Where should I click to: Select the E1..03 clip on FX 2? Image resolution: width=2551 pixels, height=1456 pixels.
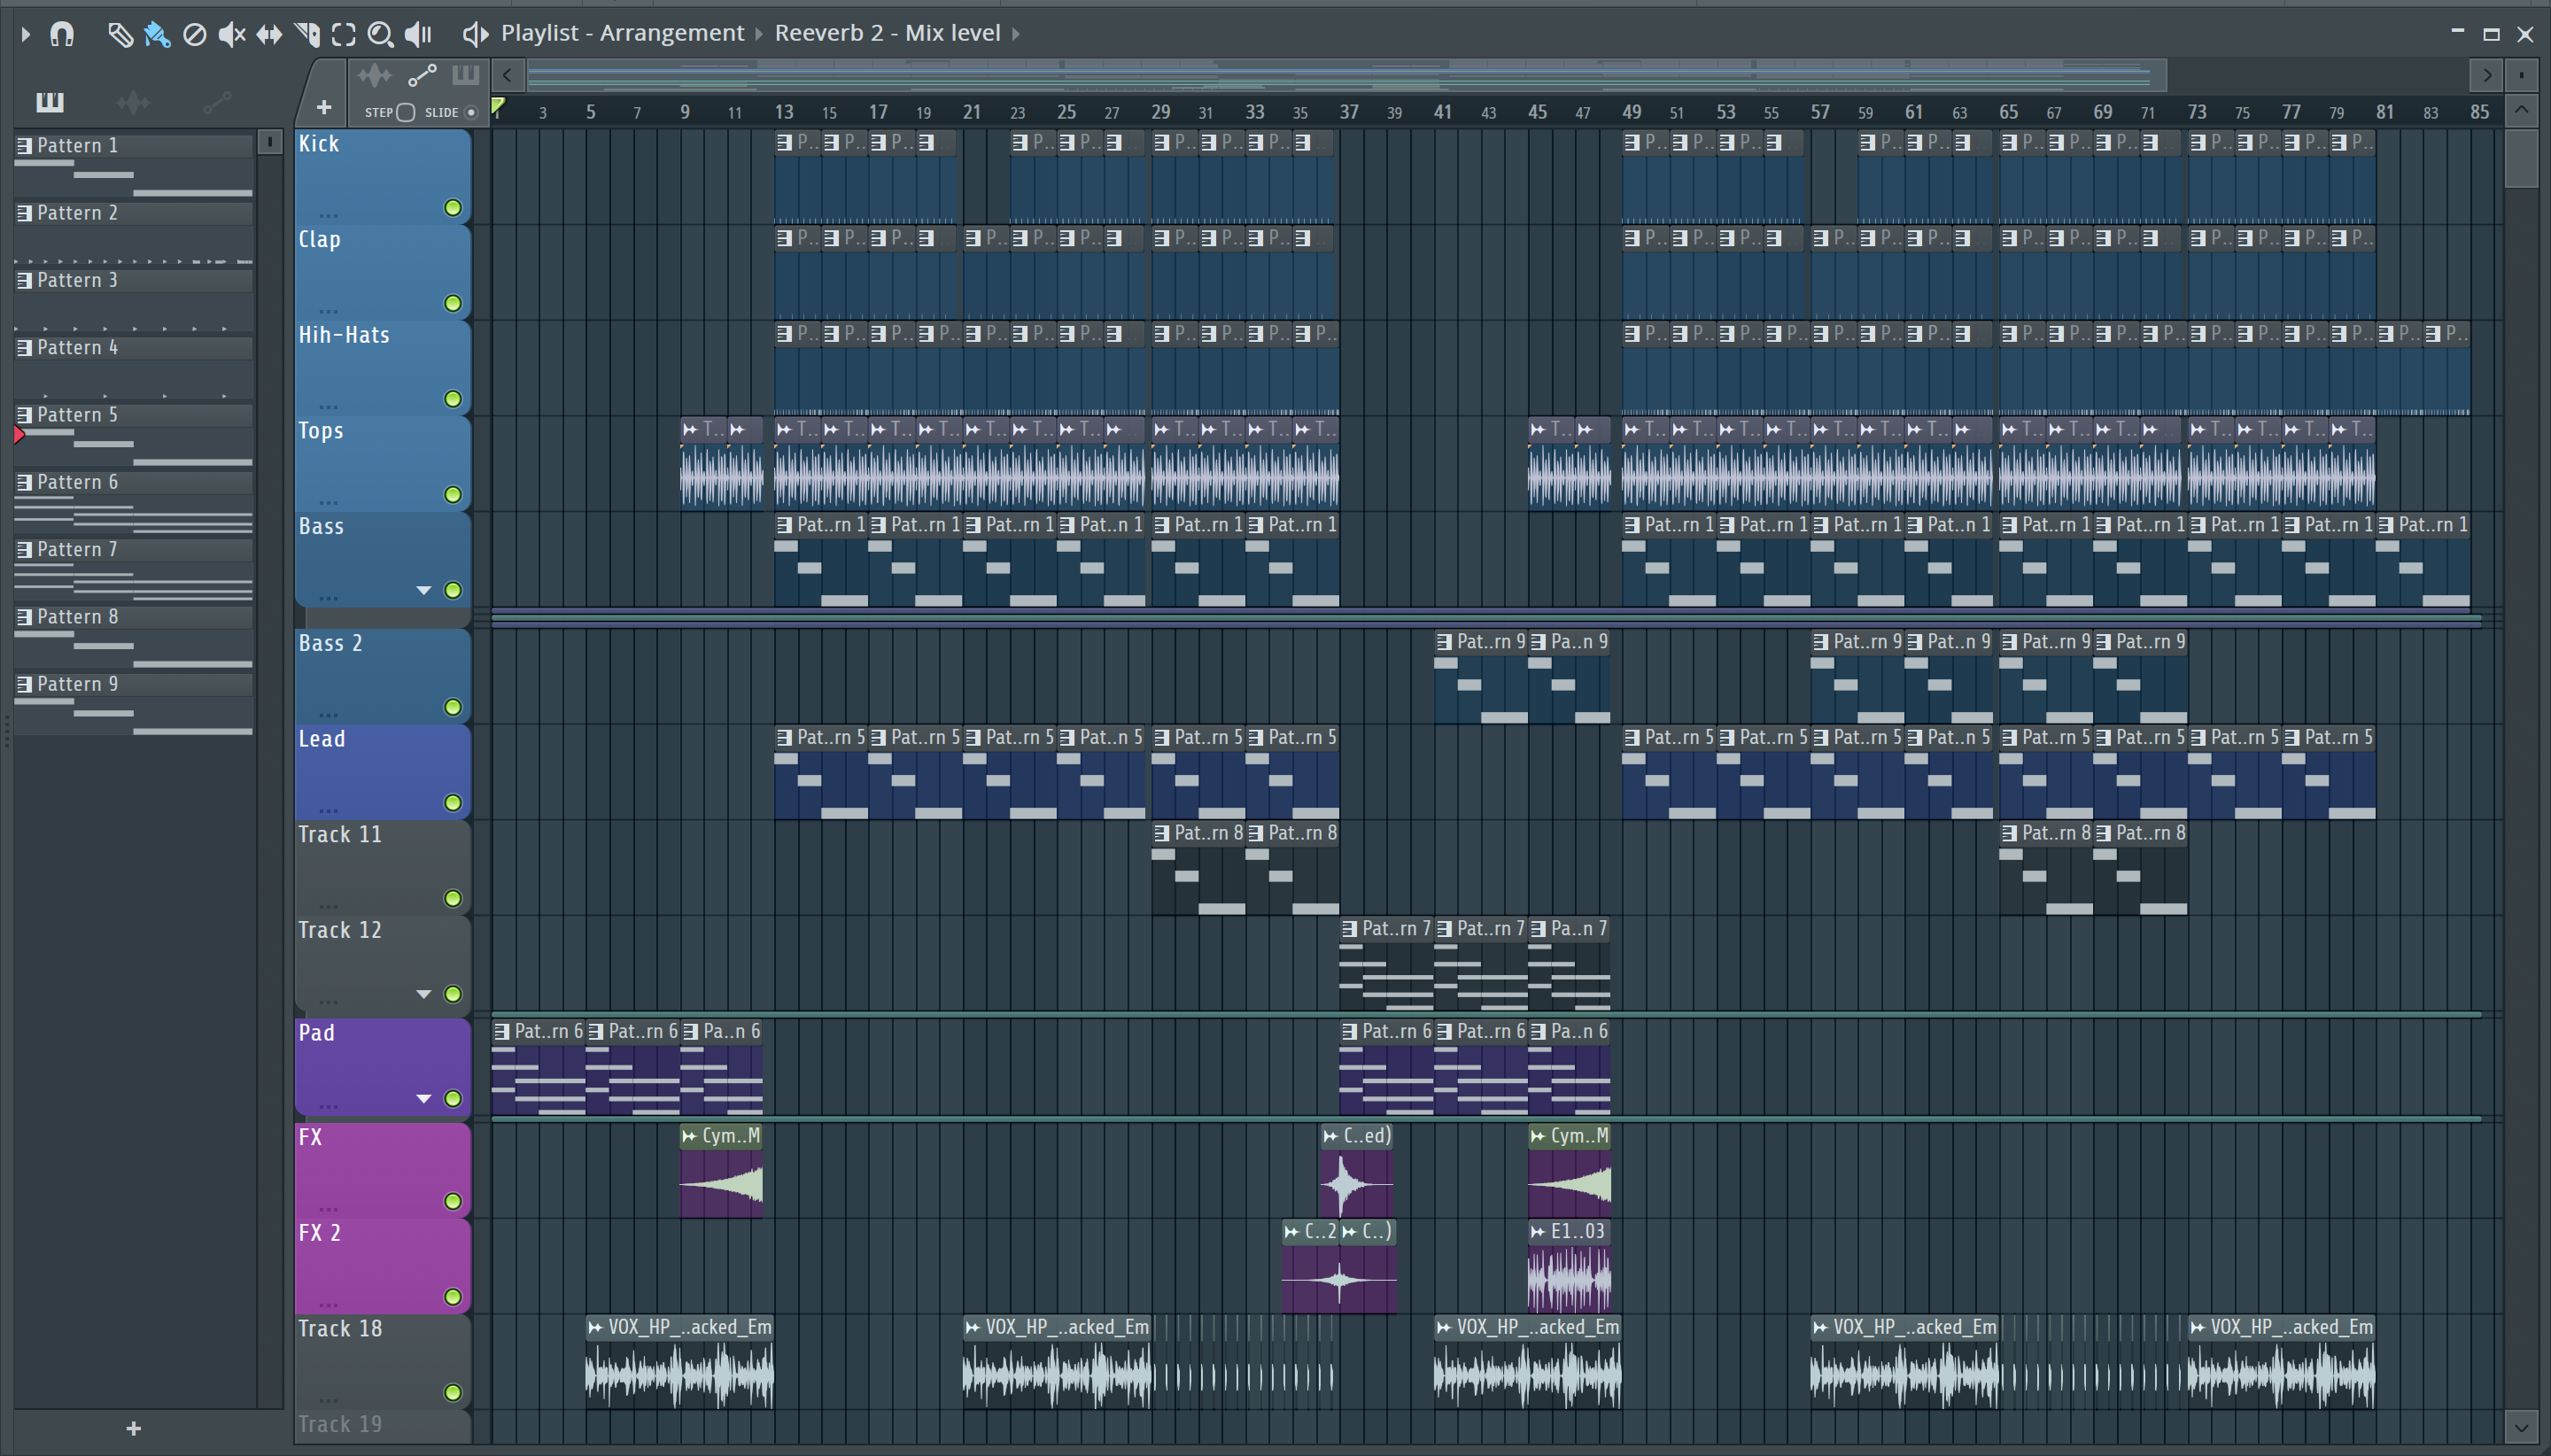click(1569, 1266)
